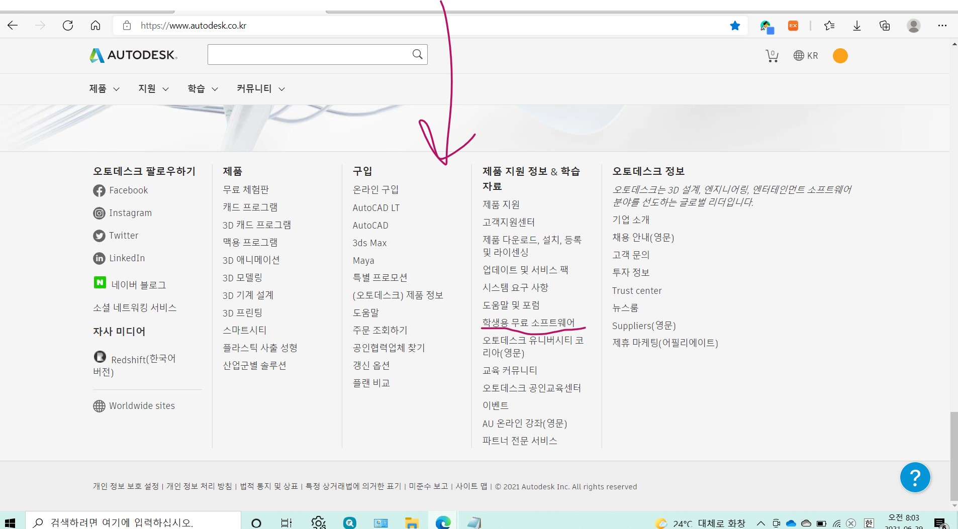
Task: Open the 온라인 구입 link
Action: pyautogui.click(x=376, y=190)
